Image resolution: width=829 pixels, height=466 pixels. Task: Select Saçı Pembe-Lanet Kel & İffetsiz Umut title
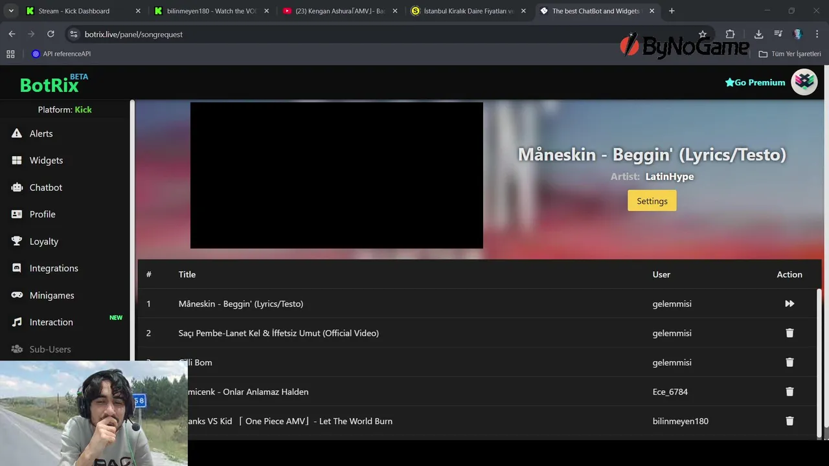(278, 333)
